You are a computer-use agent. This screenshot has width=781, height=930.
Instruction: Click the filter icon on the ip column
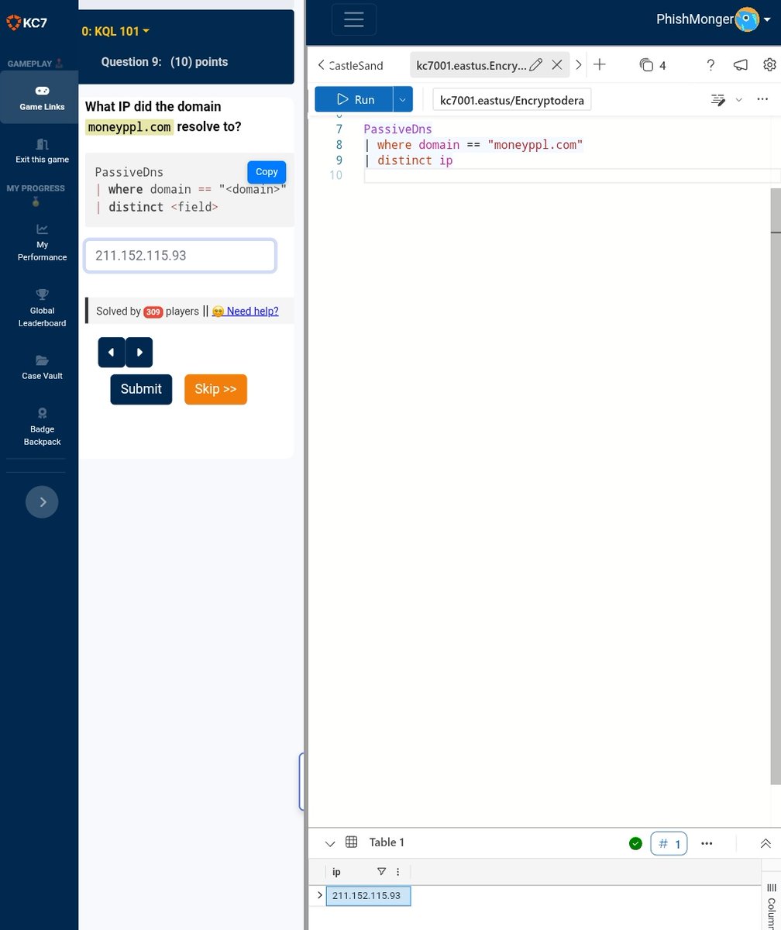tap(381, 871)
